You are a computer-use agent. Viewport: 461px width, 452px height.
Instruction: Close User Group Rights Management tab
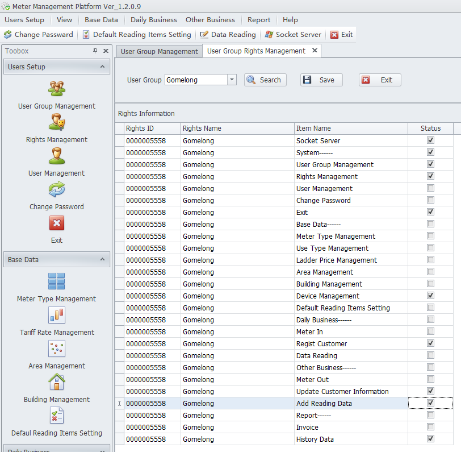tap(315, 51)
